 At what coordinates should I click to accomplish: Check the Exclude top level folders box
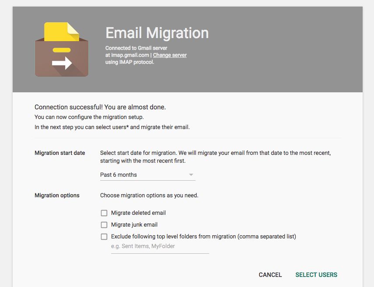point(104,237)
